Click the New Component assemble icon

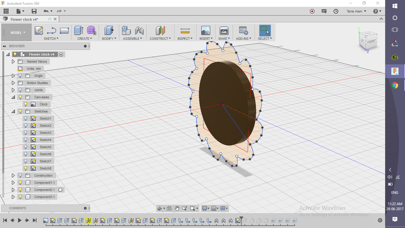coord(126,30)
